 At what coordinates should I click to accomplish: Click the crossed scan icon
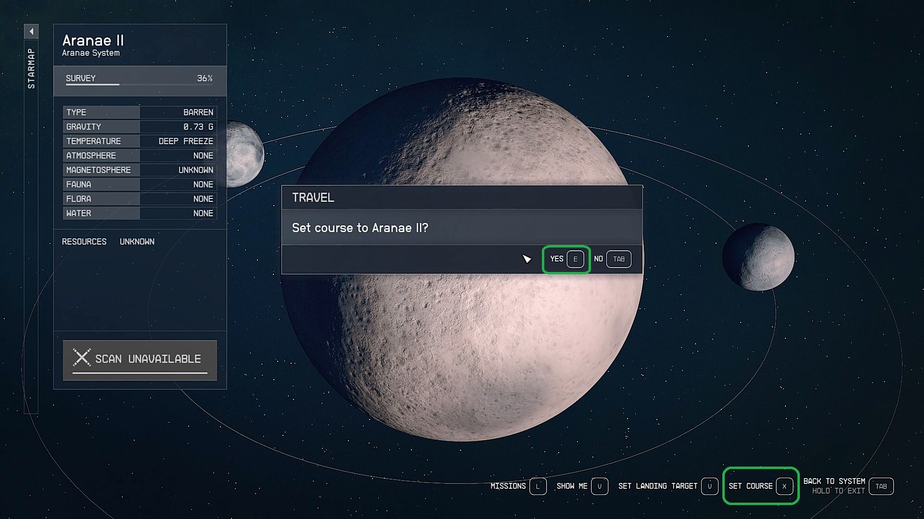(81, 358)
